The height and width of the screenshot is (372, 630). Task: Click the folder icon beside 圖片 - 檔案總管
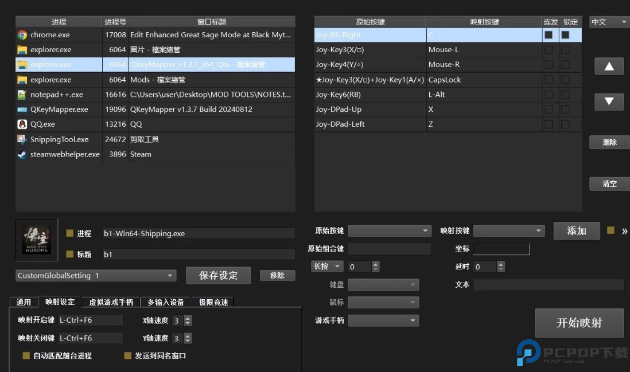point(22,50)
